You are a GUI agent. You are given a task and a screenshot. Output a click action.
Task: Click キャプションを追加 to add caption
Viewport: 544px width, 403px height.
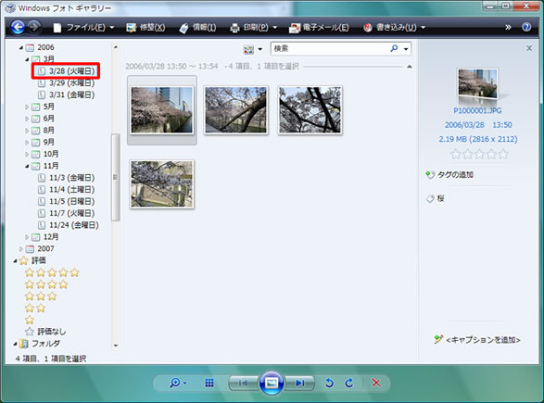coord(477,340)
